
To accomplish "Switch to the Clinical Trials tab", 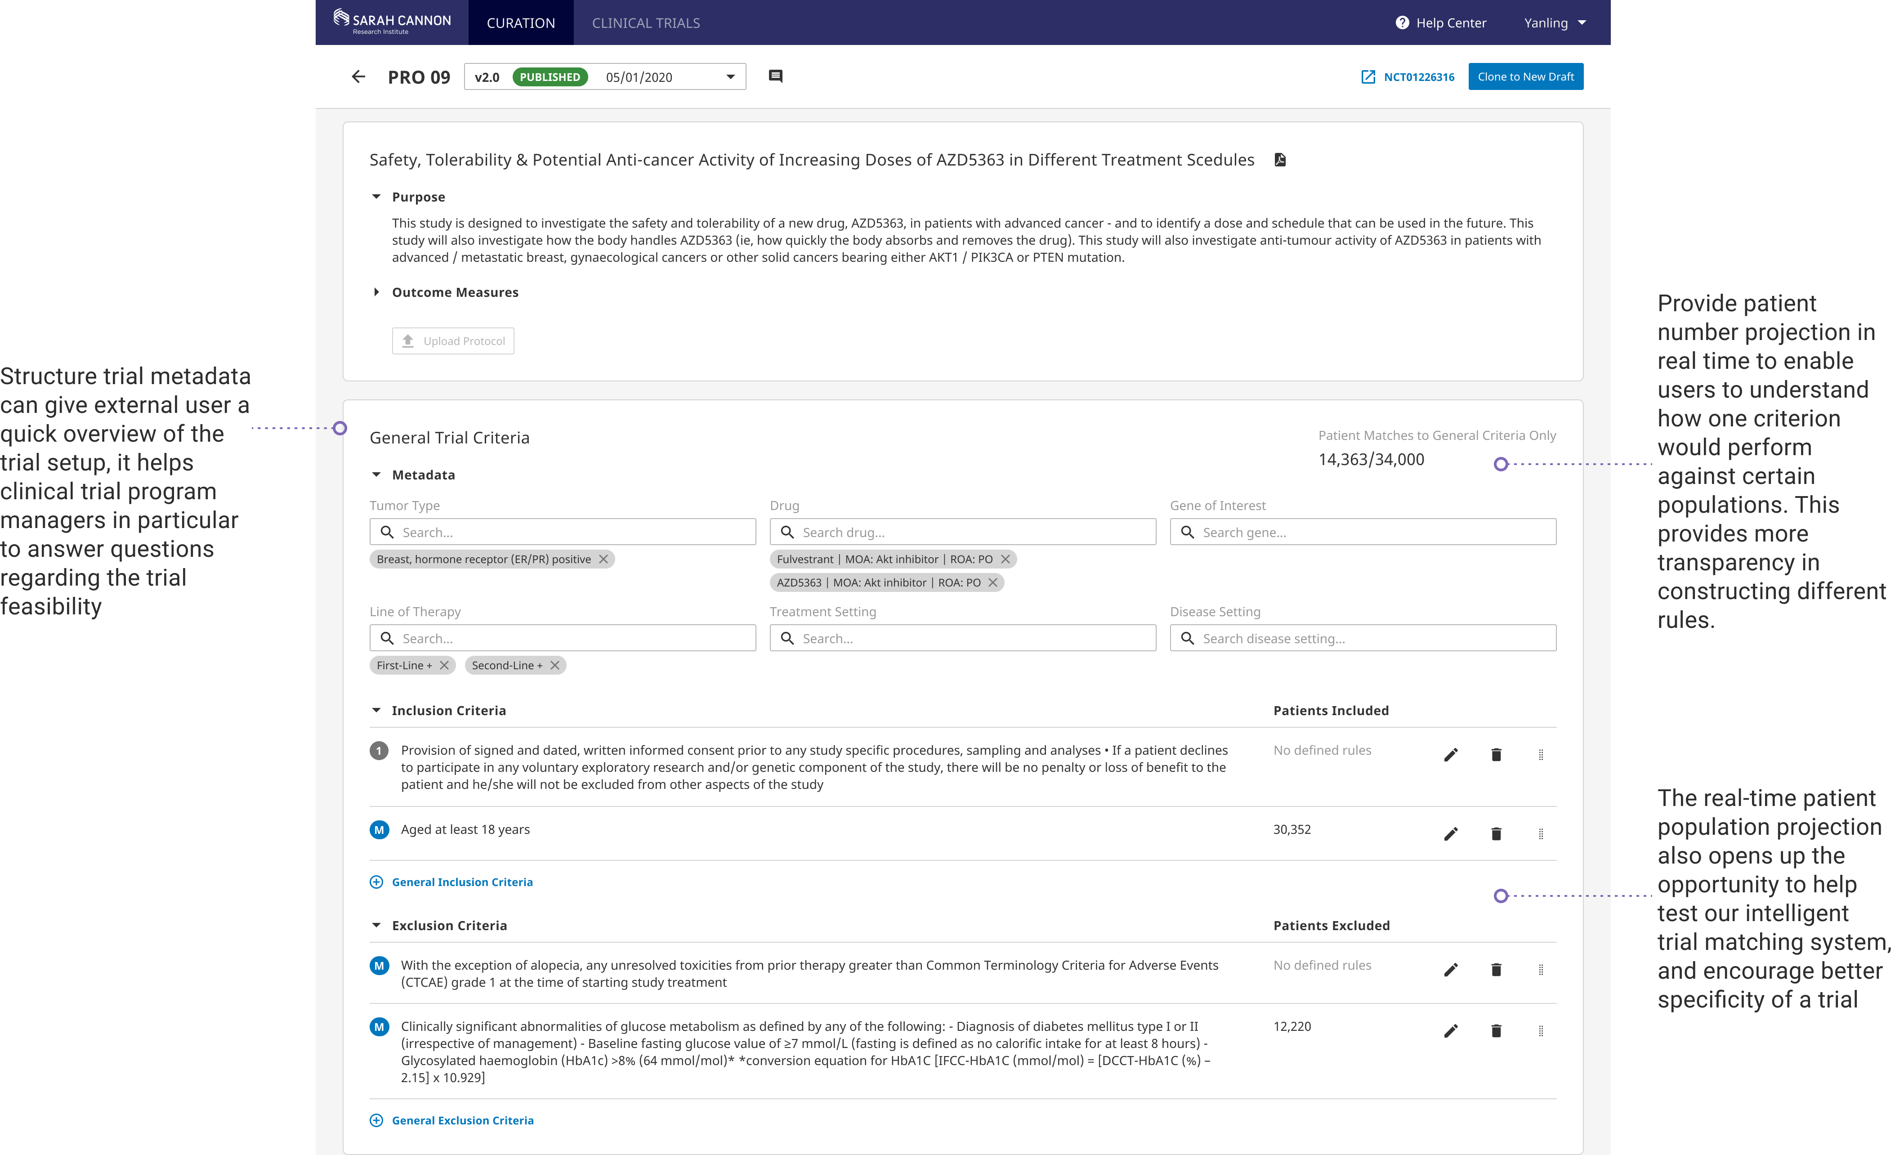I will [646, 23].
